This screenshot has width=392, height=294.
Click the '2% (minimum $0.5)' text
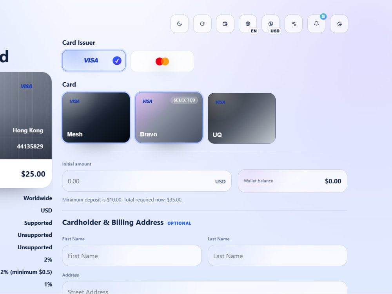(26, 272)
